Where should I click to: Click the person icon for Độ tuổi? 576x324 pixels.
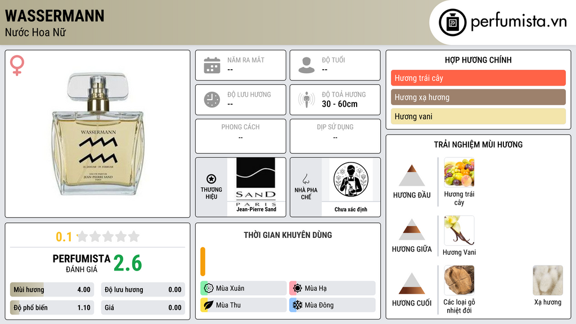tap(307, 65)
